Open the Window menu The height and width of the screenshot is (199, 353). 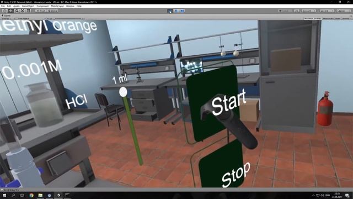[x=70, y=6]
